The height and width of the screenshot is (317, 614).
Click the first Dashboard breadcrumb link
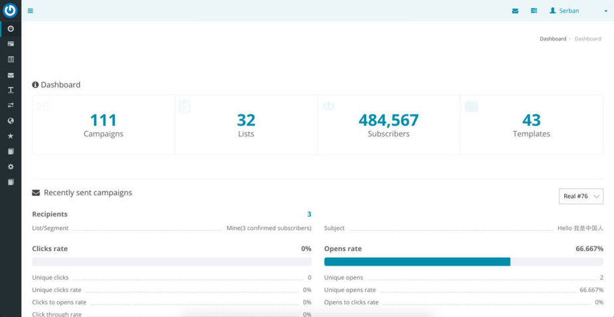552,39
